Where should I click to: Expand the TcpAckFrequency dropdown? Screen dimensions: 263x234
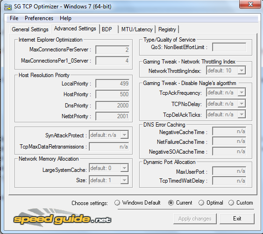[226, 92]
